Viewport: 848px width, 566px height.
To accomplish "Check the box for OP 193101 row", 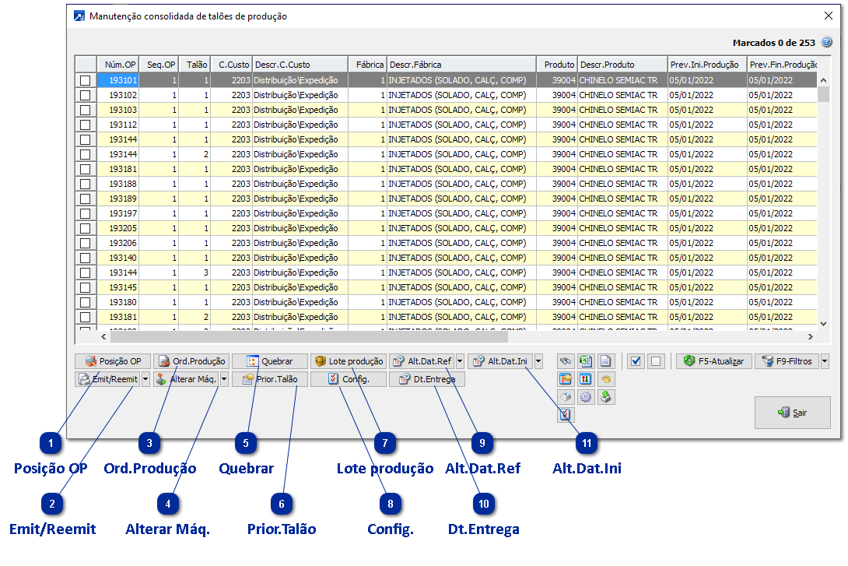I will tap(86, 80).
